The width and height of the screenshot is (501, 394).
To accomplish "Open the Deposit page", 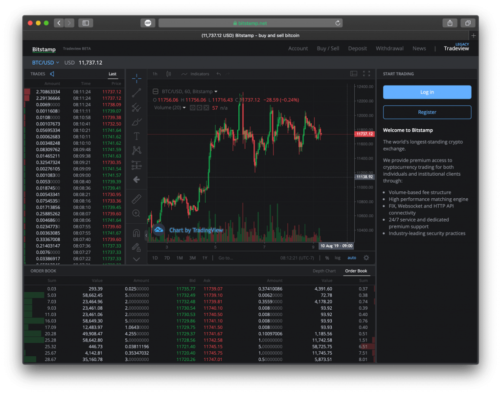I will [358, 48].
